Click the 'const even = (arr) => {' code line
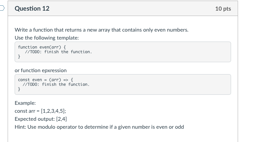 point(46,79)
